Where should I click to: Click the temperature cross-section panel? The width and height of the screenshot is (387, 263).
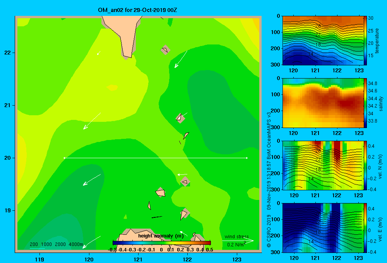(323, 41)
